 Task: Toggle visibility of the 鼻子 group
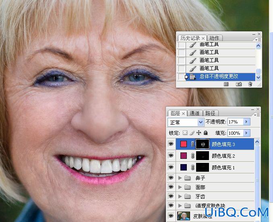[x=171, y=177]
